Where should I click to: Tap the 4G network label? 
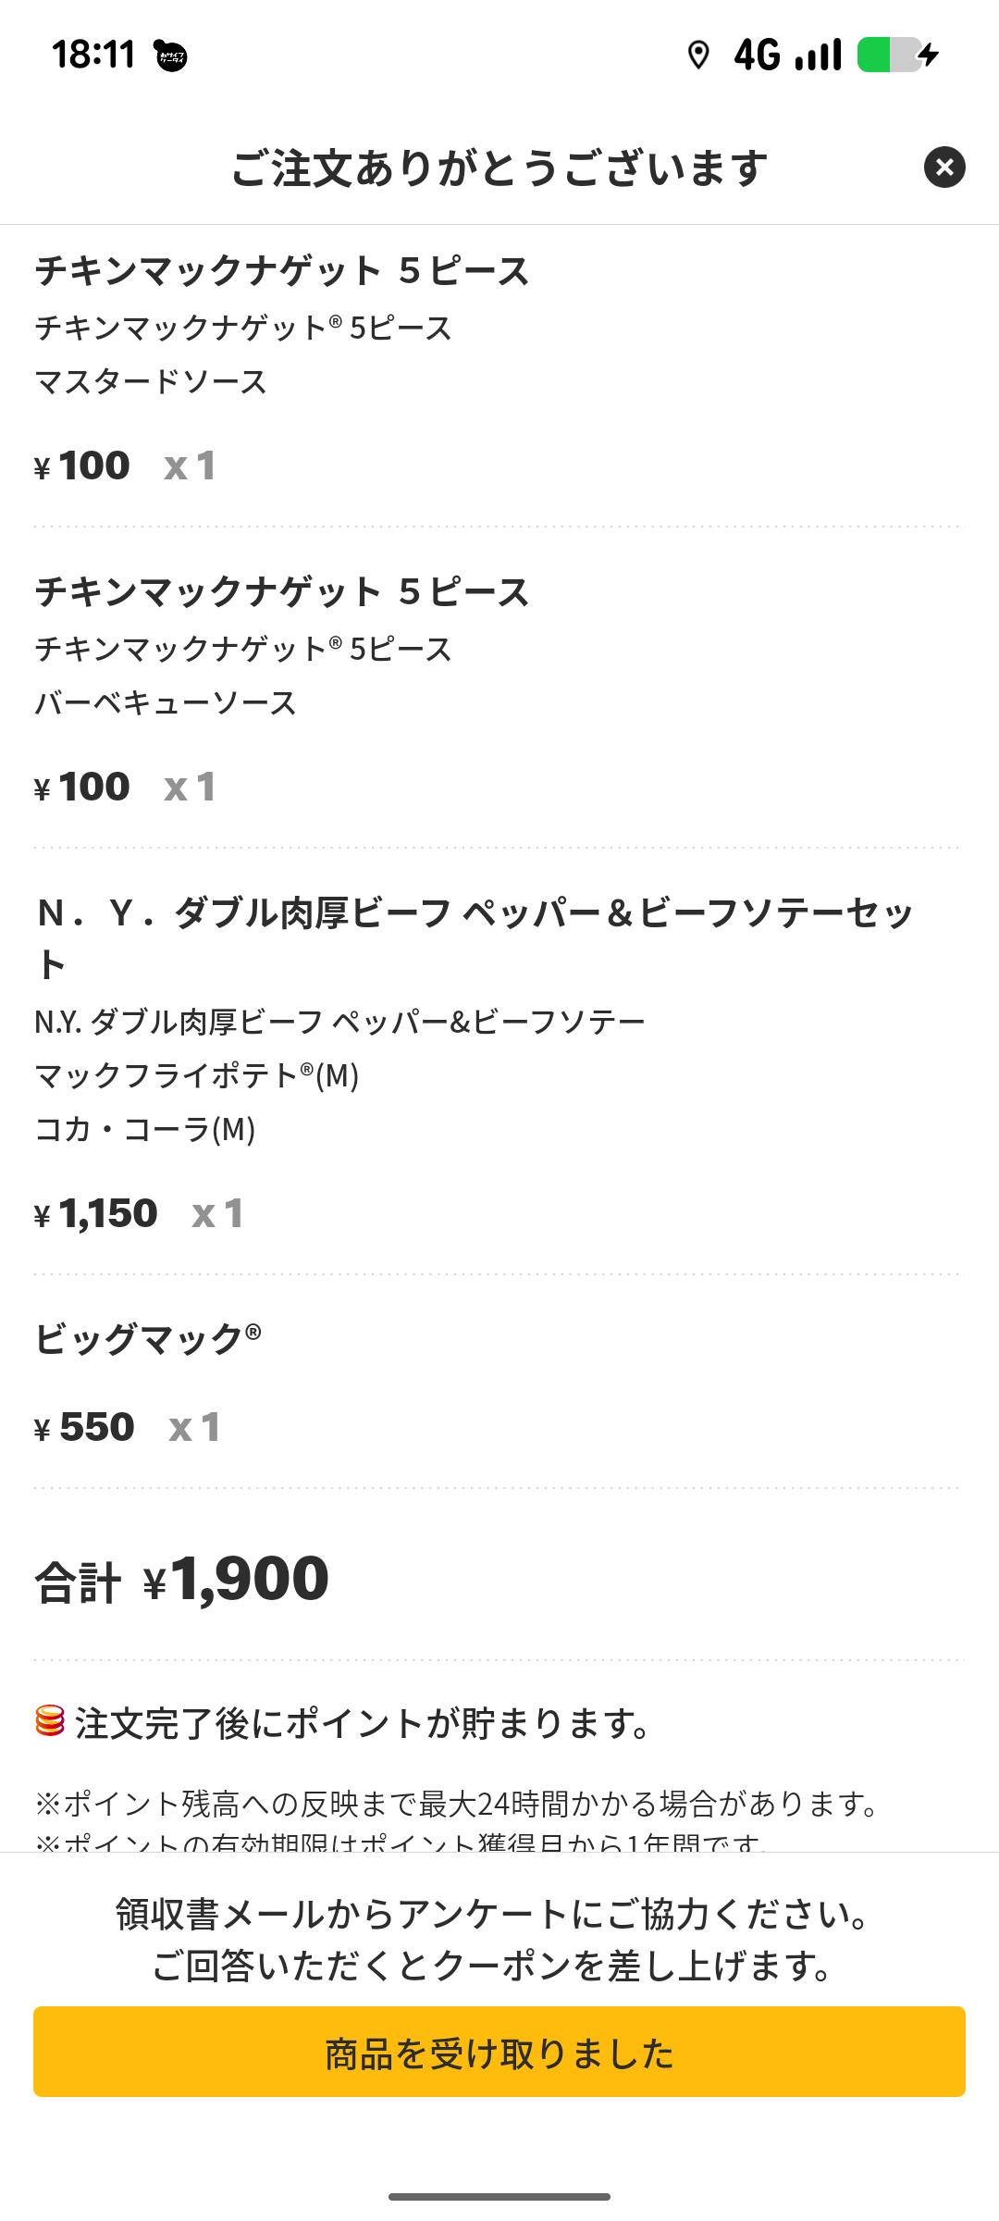(758, 56)
